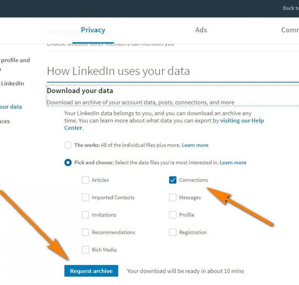This screenshot has width=299, height=285.
Task: Uncheck the Connections checkbox
Action: [173, 180]
